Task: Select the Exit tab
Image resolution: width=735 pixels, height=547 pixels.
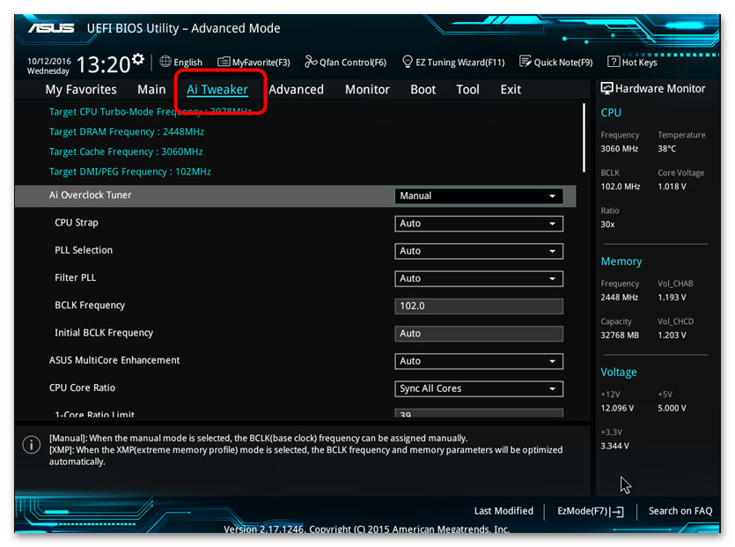Action: tap(511, 90)
